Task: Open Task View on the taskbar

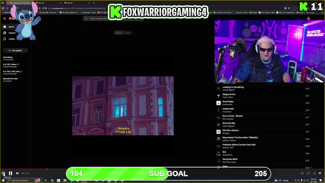Action: (46, 180)
